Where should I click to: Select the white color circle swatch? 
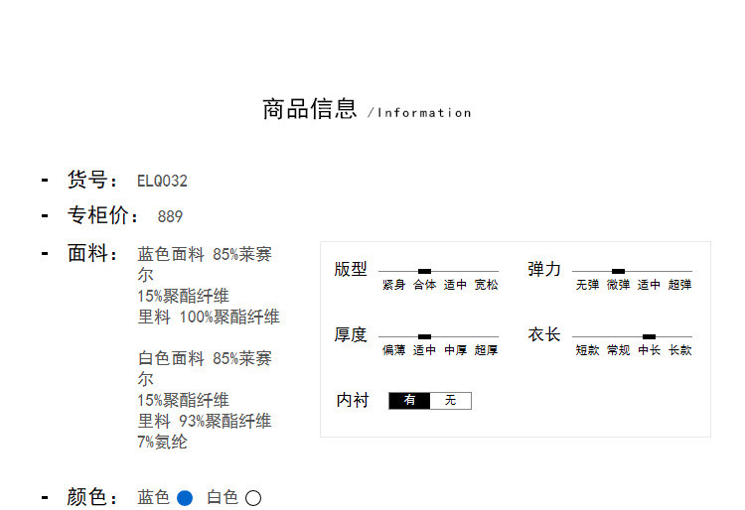[253, 498]
